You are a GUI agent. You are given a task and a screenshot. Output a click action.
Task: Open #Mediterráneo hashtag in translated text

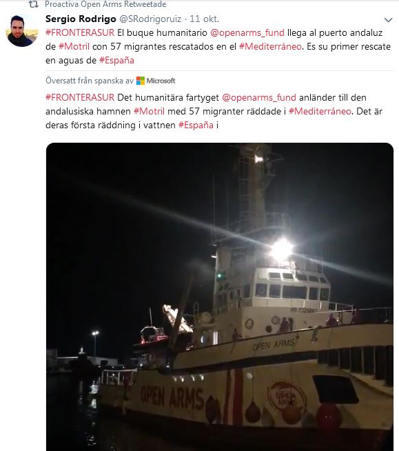[320, 111]
